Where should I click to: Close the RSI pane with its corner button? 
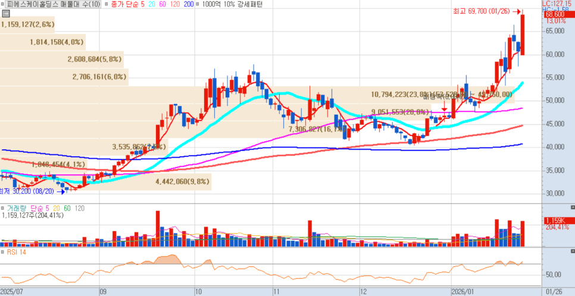[x=573, y=251]
